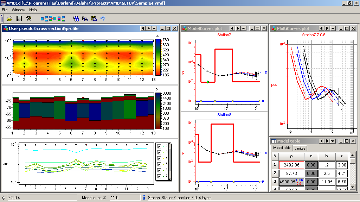Click the open file folder icon
Image resolution: width=360 pixels, height=202 pixels.
pyautogui.click(x=10, y=18)
